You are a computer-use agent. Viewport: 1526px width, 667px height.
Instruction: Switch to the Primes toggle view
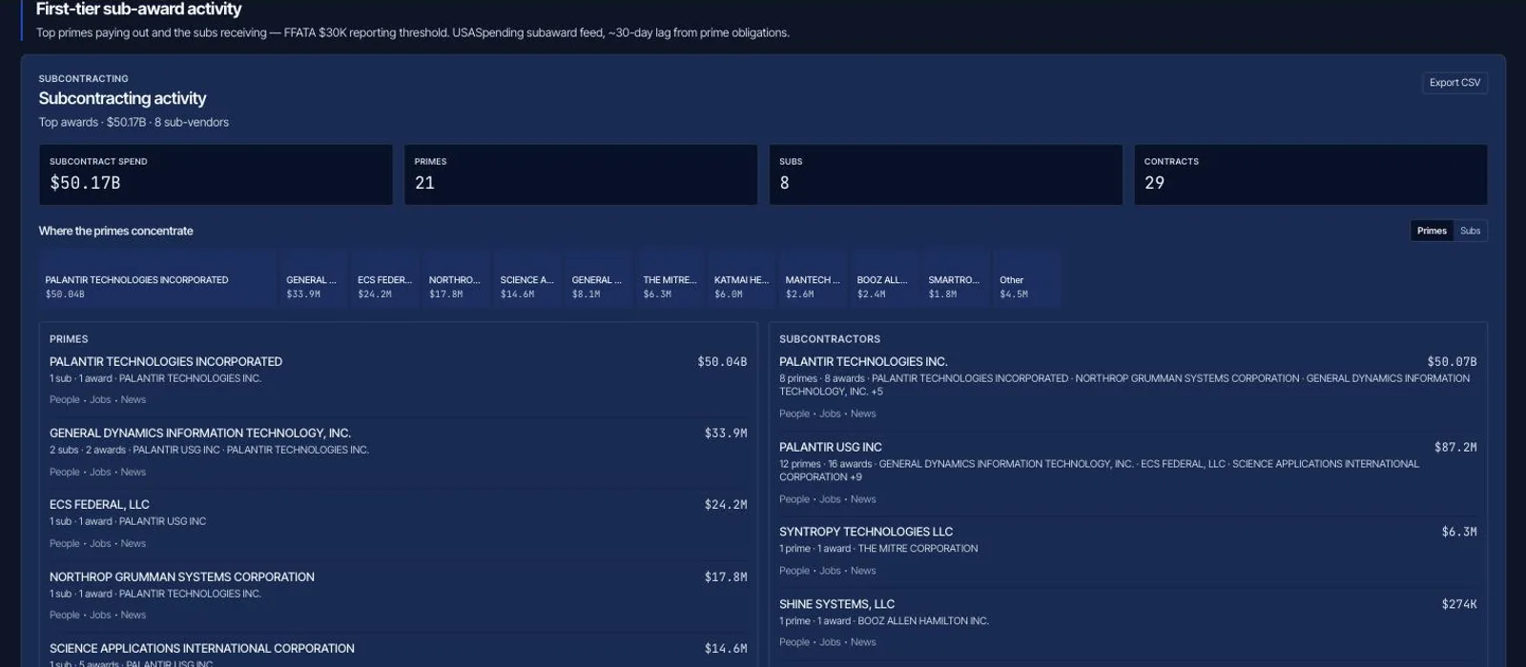click(1432, 231)
